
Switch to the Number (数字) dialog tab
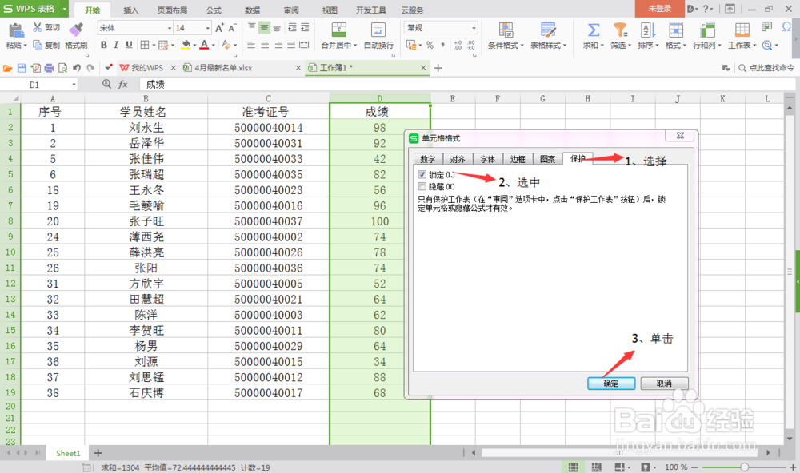tap(427, 159)
